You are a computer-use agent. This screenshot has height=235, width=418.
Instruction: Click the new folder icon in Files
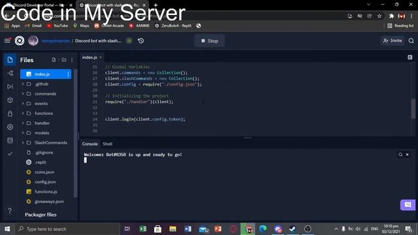click(64, 59)
